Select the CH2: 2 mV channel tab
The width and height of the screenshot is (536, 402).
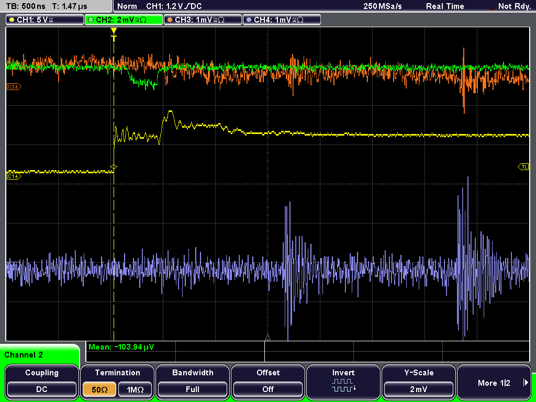coord(124,20)
